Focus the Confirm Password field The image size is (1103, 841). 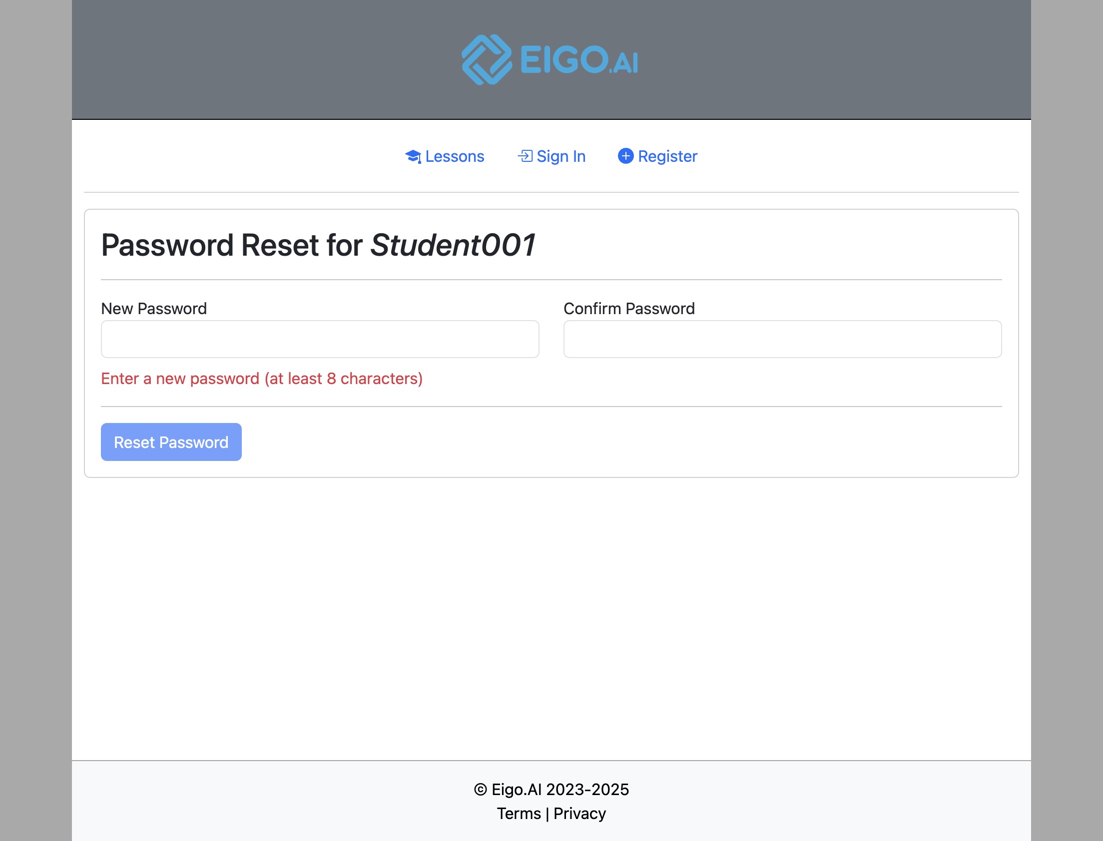pyautogui.click(x=782, y=339)
